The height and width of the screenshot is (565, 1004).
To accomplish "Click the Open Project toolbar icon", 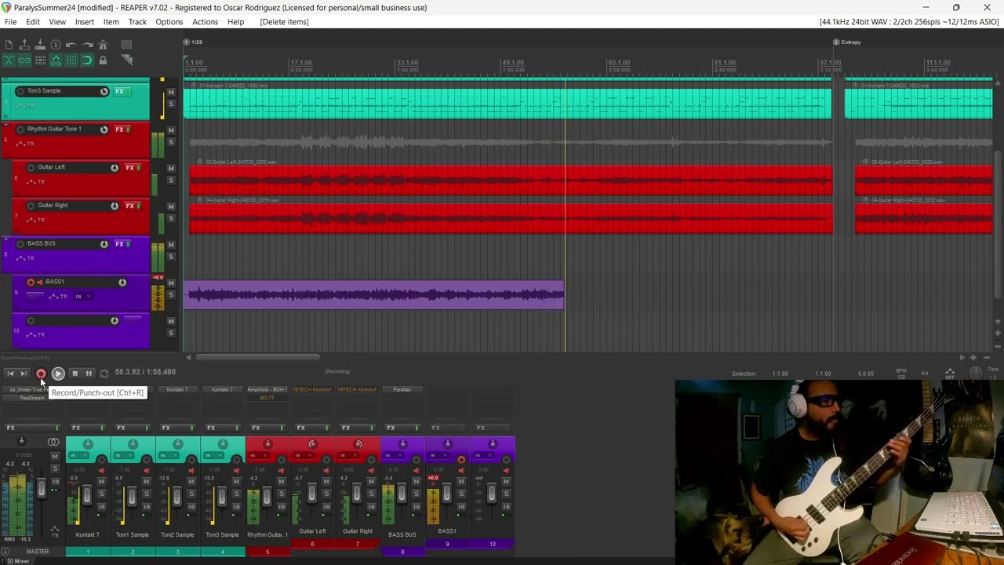I will point(24,45).
